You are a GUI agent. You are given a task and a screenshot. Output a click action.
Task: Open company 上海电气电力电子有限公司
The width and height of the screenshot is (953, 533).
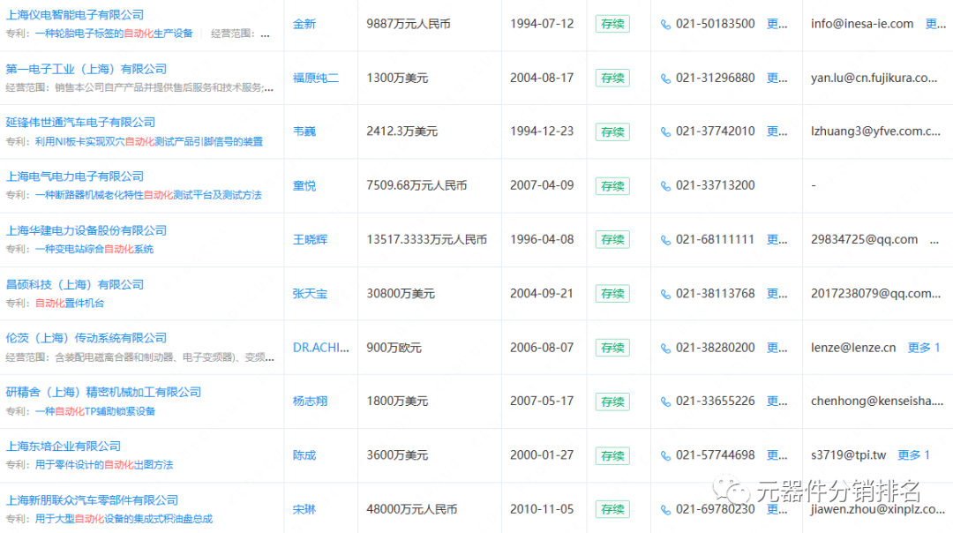75,176
